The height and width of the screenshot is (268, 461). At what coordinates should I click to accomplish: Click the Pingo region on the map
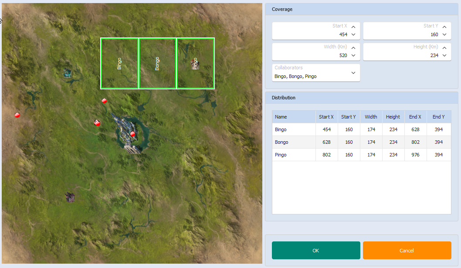click(x=195, y=64)
